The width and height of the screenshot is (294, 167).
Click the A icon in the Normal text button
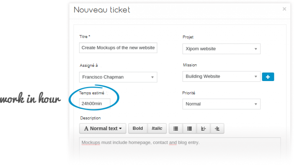tap(86, 129)
